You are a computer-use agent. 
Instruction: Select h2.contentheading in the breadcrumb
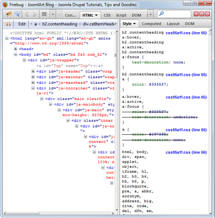(x=60, y=24)
